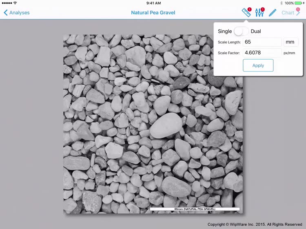Return to the Analyses list
This screenshot has width=306, height=229.
[19, 13]
